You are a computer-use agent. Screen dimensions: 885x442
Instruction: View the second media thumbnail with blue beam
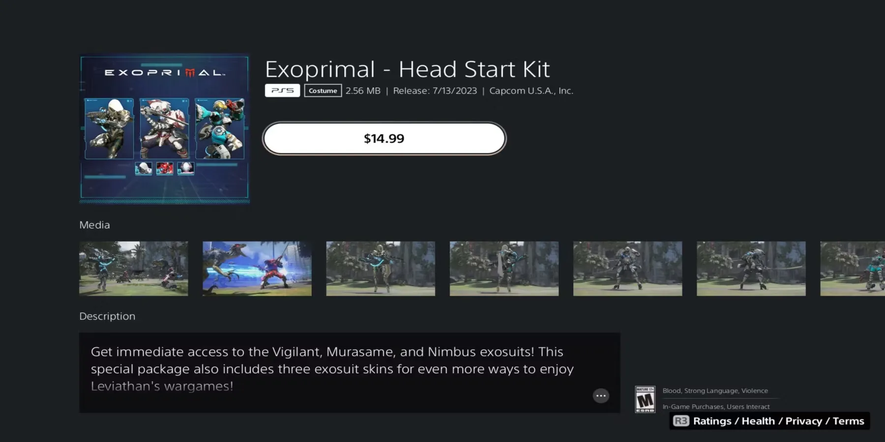point(257,269)
